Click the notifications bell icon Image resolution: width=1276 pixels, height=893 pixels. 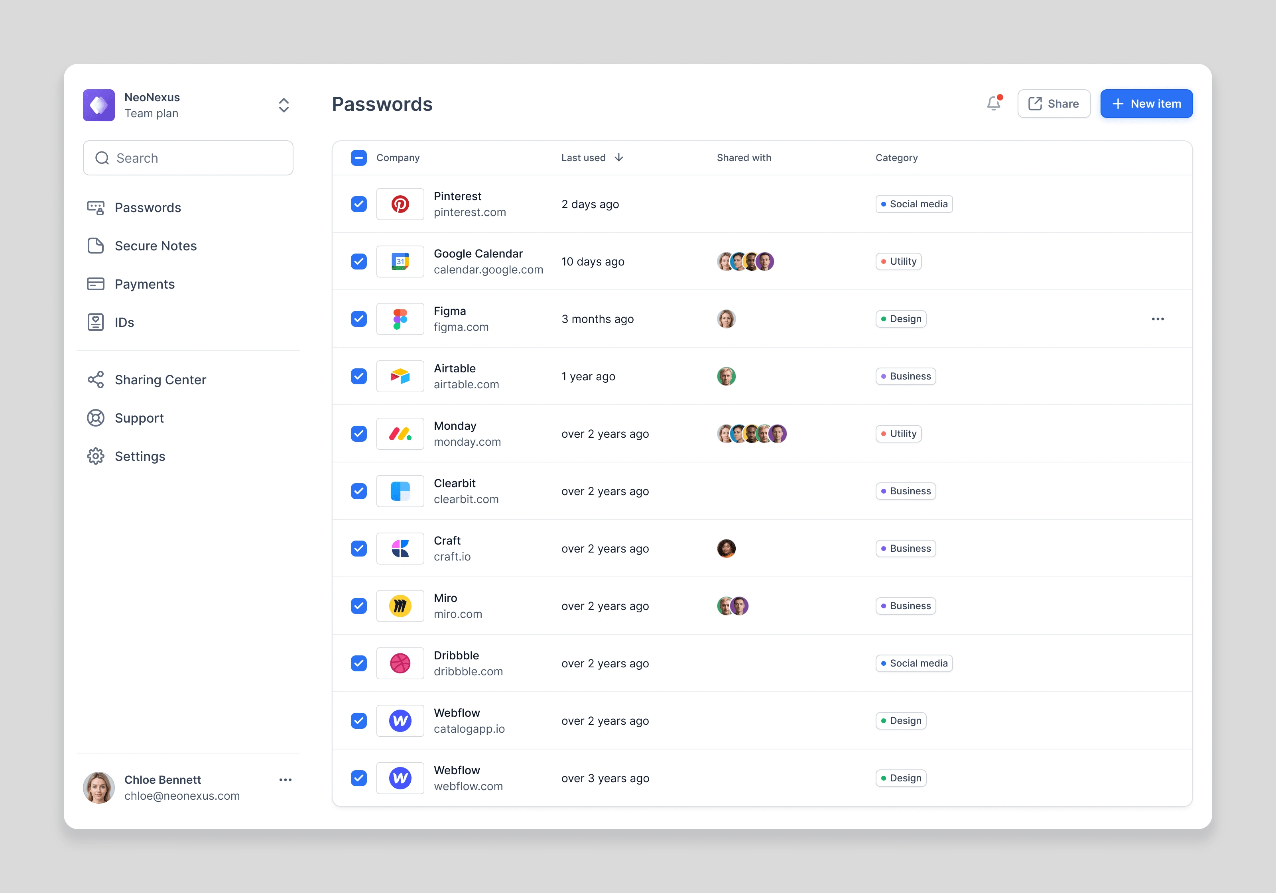(x=994, y=103)
